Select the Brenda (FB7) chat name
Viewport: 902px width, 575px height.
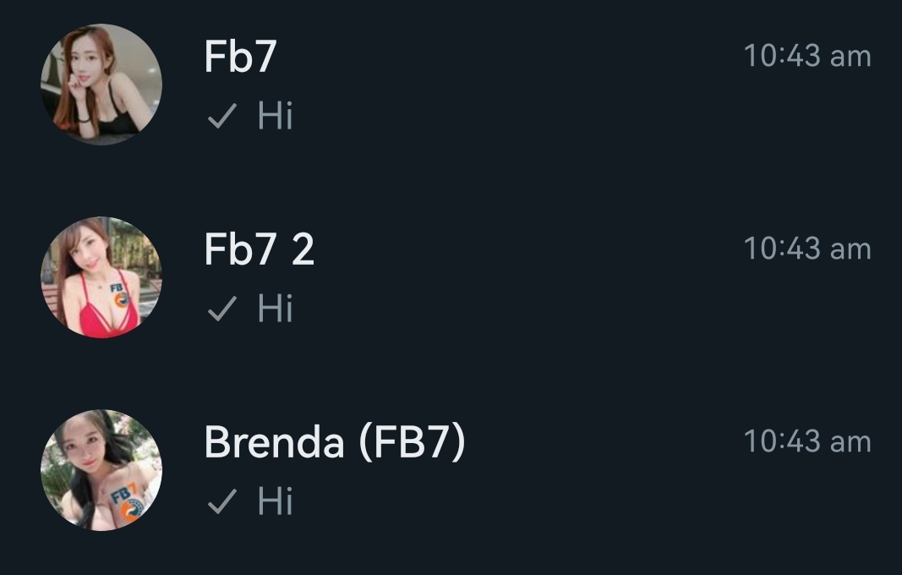pos(335,442)
